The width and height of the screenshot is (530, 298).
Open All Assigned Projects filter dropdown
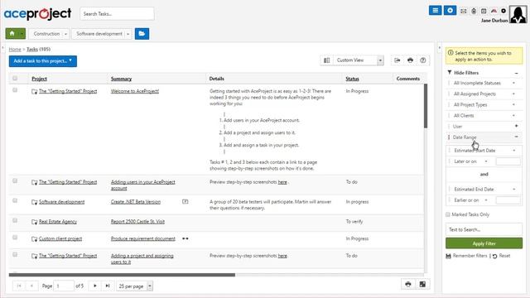tap(484, 94)
